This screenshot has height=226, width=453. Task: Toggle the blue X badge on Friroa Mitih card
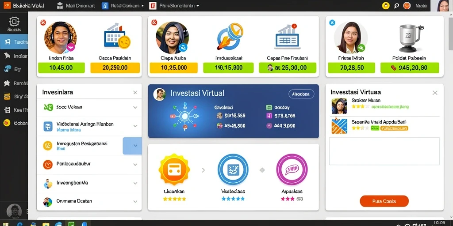[x=332, y=23]
